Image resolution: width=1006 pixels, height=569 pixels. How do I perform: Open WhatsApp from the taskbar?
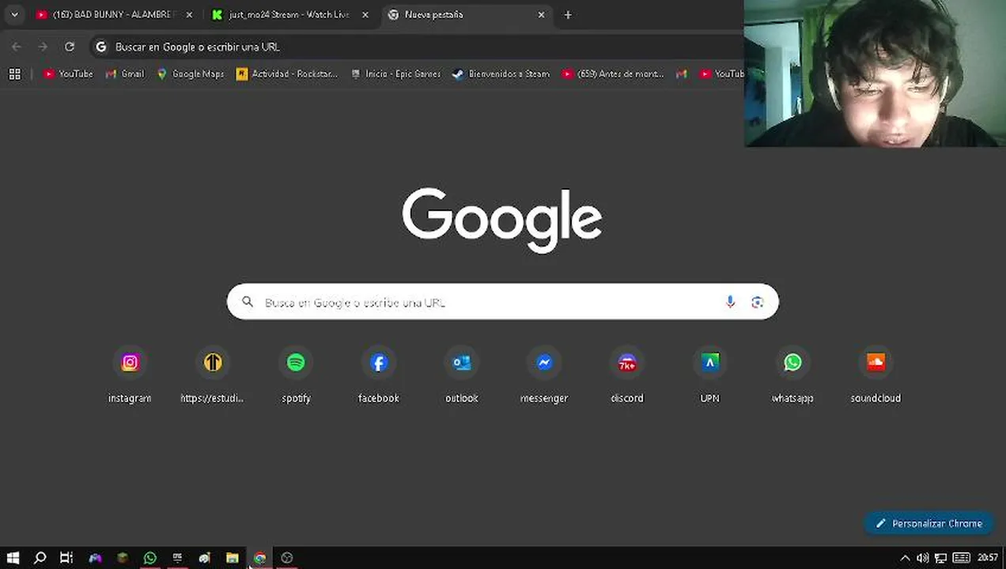click(150, 558)
